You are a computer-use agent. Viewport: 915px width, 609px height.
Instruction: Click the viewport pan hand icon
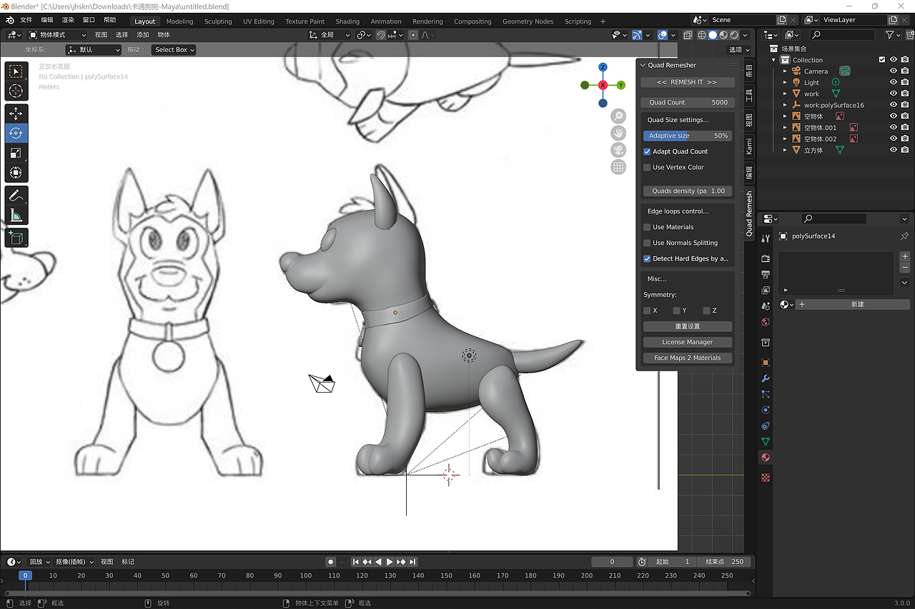(x=618, y=133)
